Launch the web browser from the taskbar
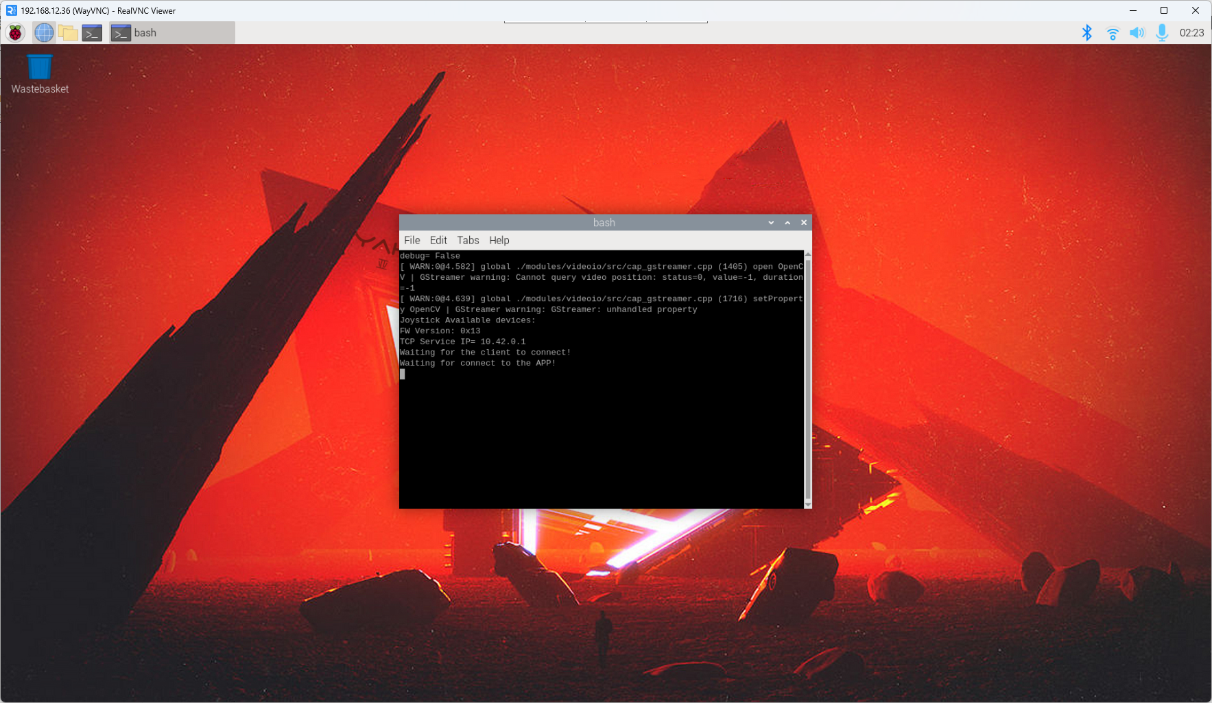 pyautogui.click(x=43, y=32)
